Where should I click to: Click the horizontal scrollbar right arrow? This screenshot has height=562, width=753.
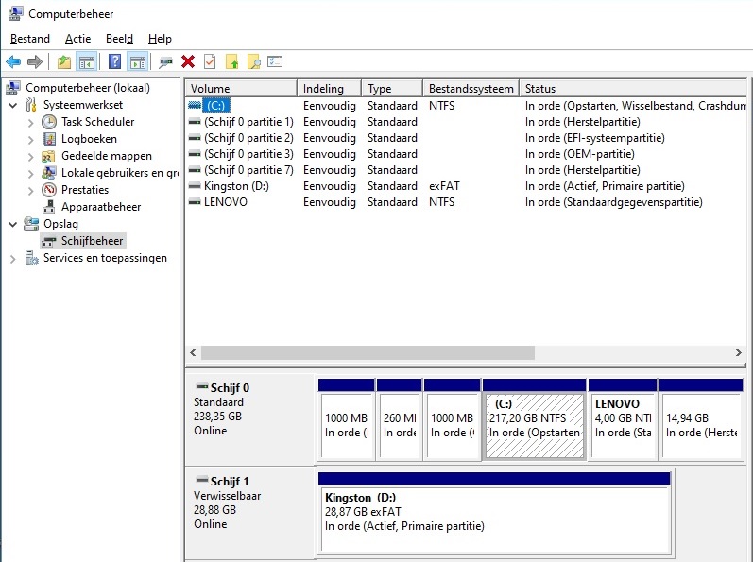click(739, 352)
